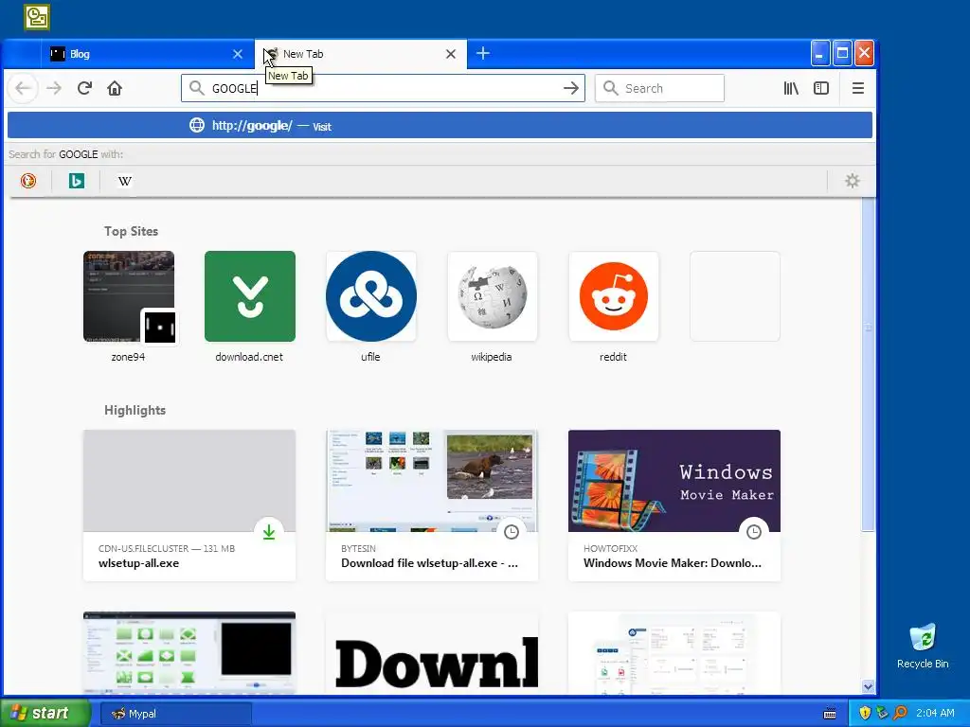
Task: Click history clock icon on BYTESIN card
Action: point(511,532)
